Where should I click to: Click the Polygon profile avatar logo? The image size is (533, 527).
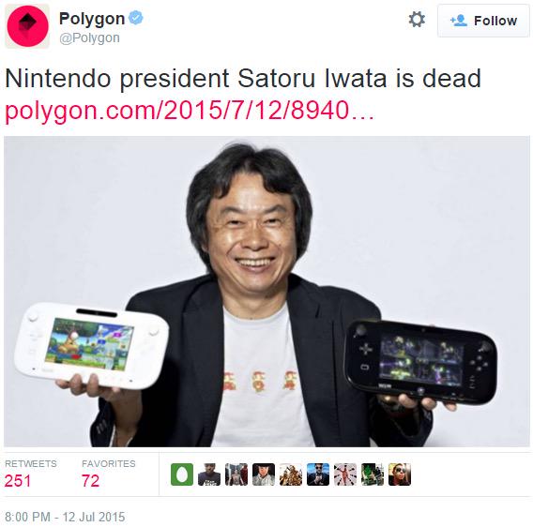point(27,26)
